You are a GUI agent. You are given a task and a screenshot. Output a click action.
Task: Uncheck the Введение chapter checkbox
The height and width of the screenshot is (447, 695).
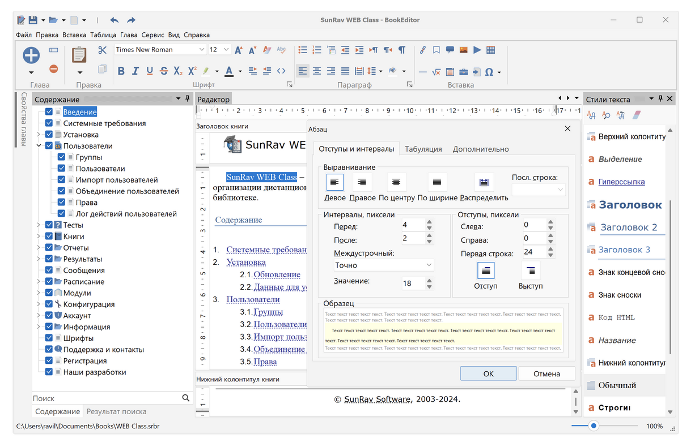[x=49, y=112]
